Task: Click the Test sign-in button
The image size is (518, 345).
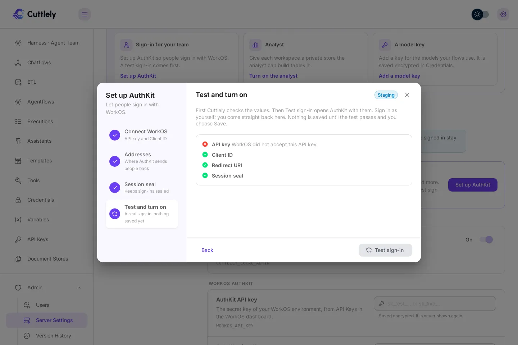Action: 385,250
